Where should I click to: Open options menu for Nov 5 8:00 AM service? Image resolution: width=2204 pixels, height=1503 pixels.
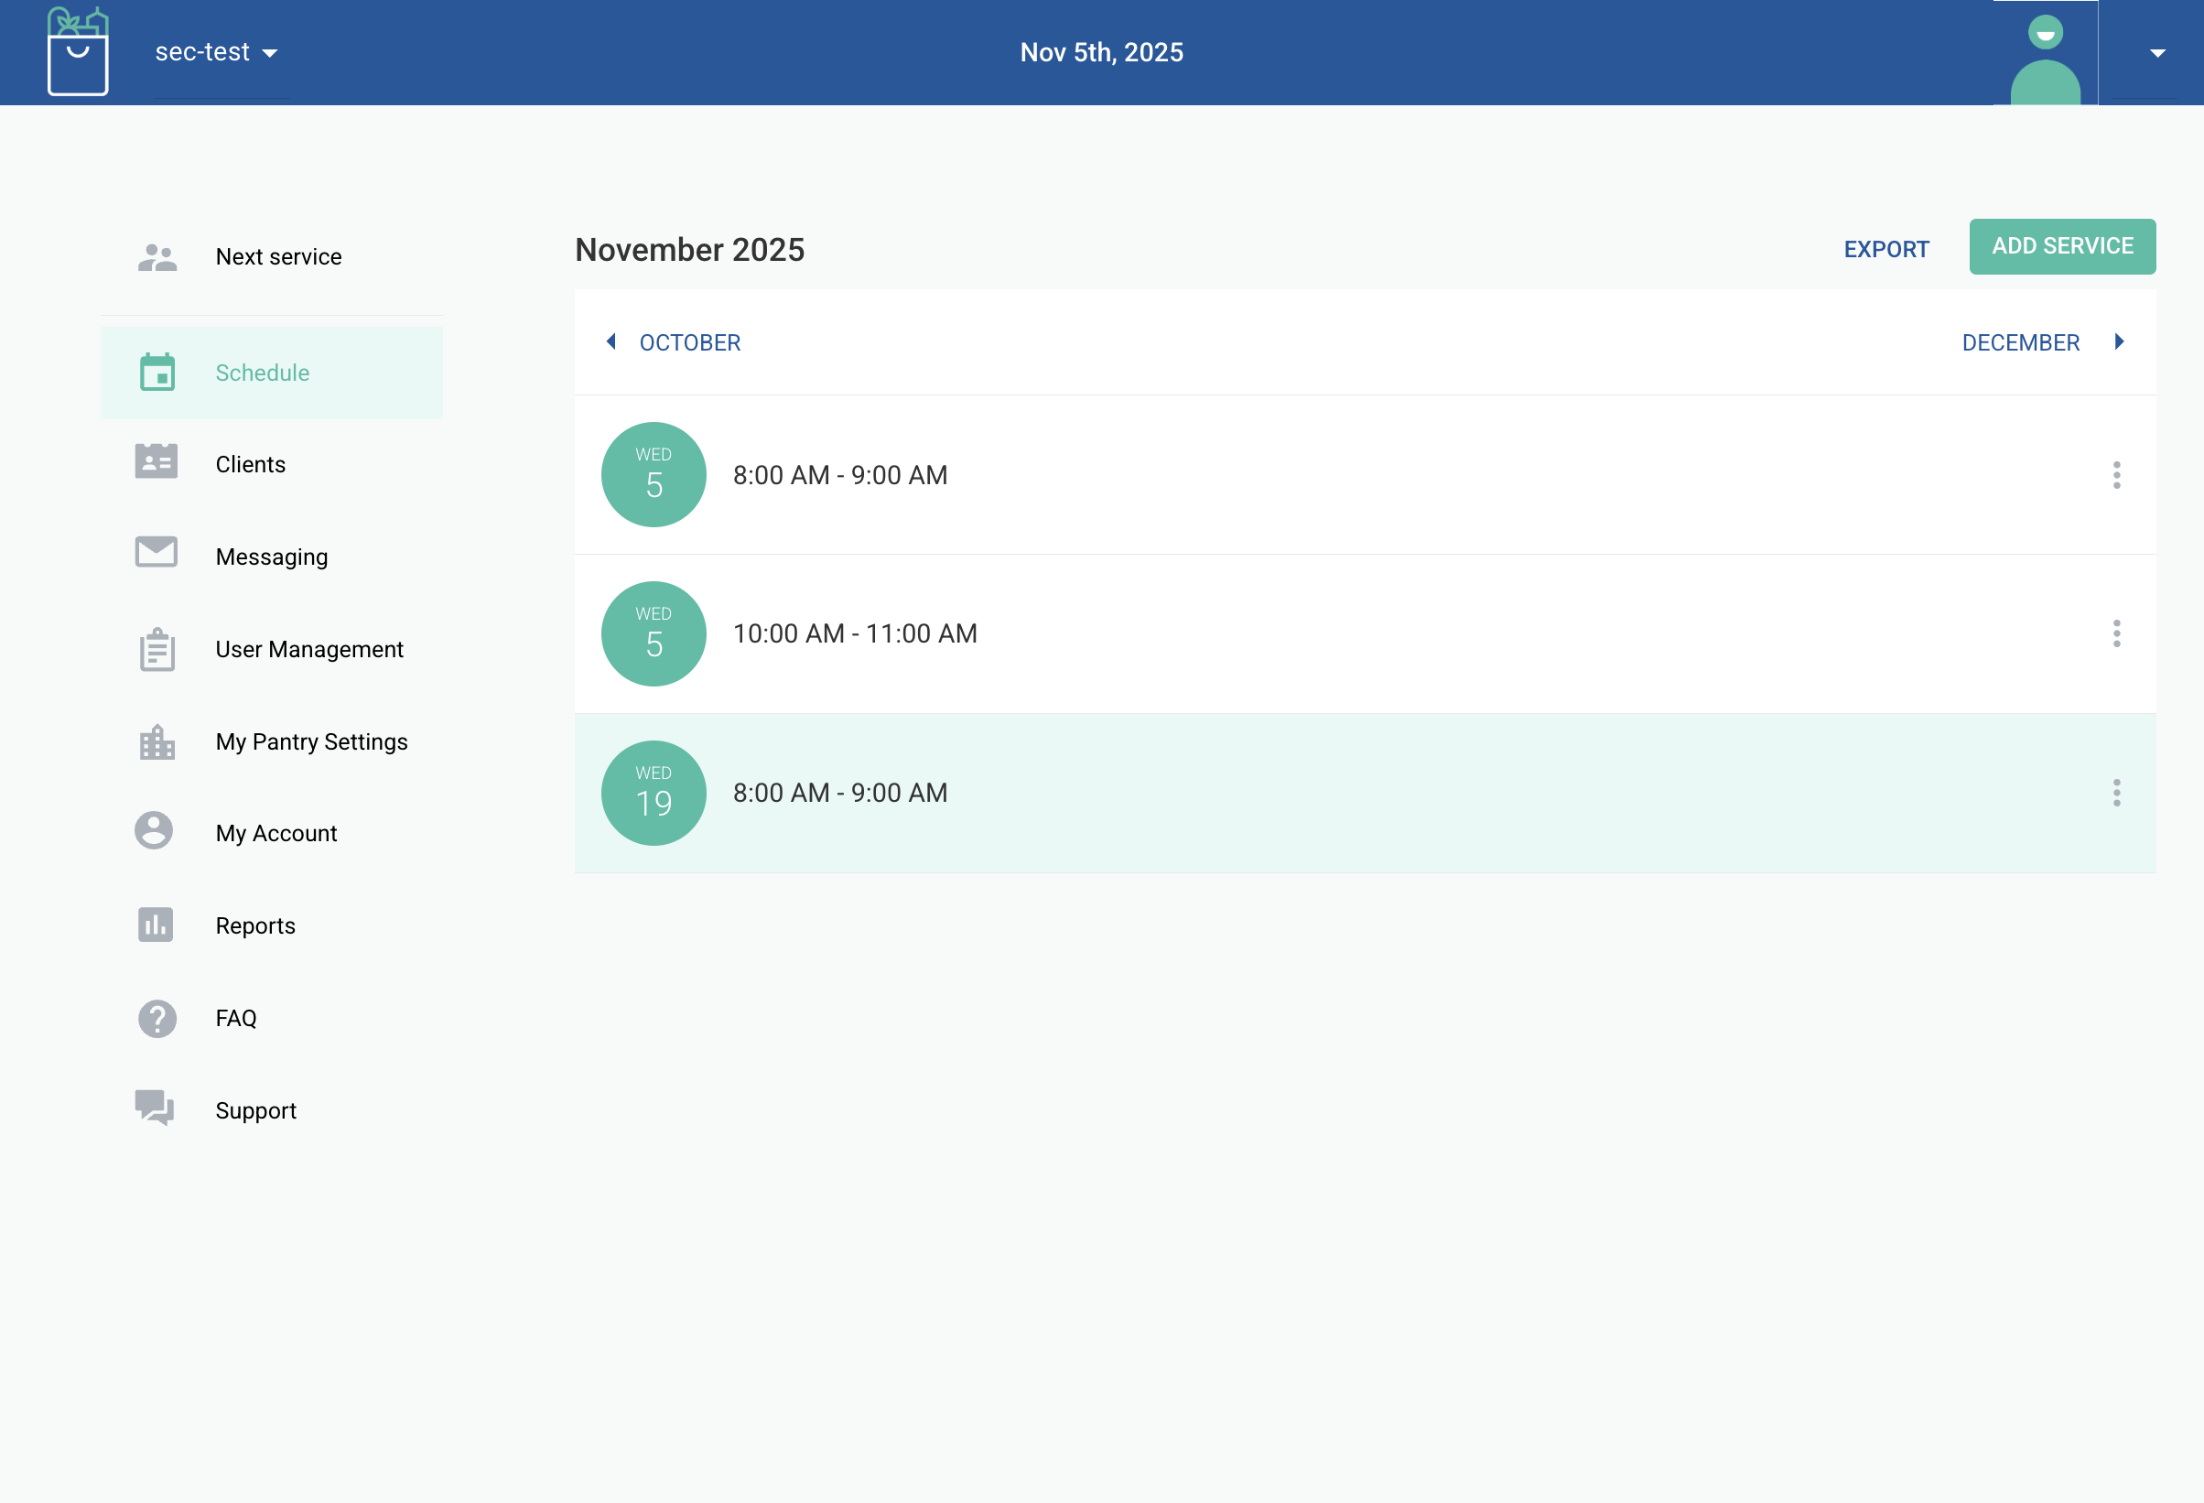tap(2116, 475)
